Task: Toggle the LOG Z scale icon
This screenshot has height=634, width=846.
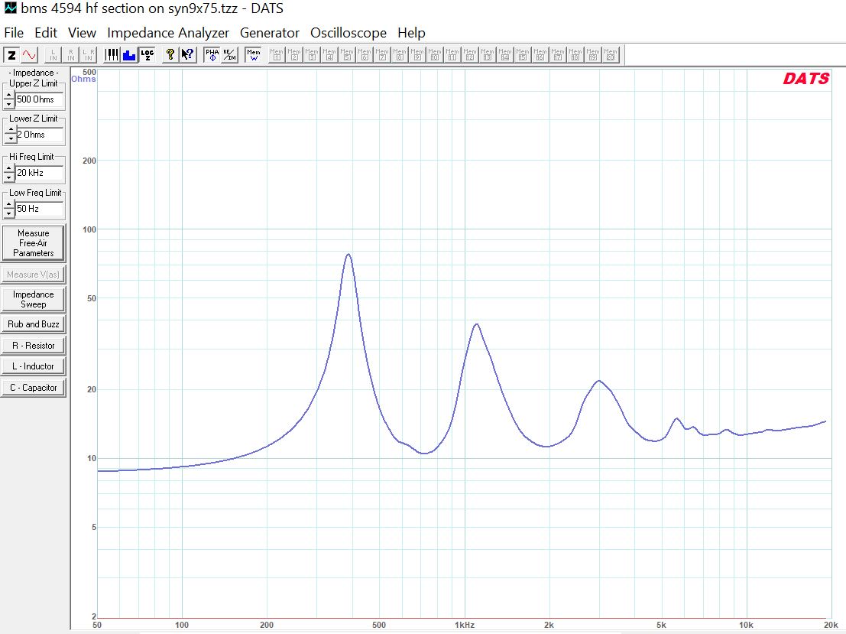Action: coord(147,55)
